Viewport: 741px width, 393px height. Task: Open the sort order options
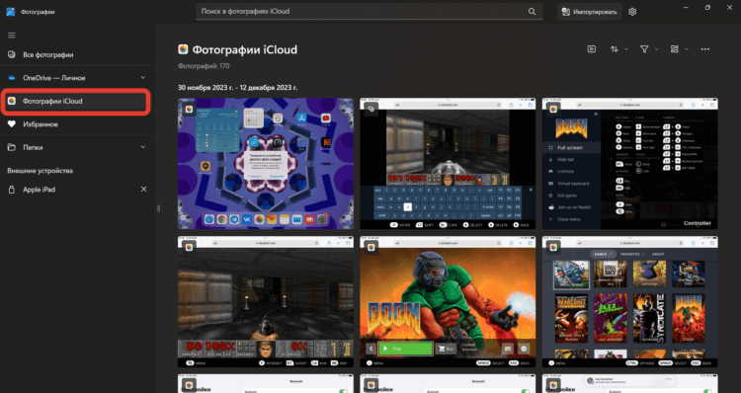pyautogui.click(x=615, y=49)
